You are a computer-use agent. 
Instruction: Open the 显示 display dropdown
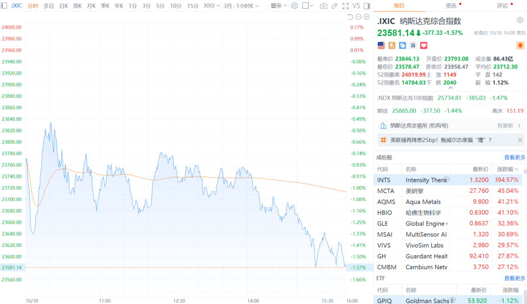click(x=279, y=6)
